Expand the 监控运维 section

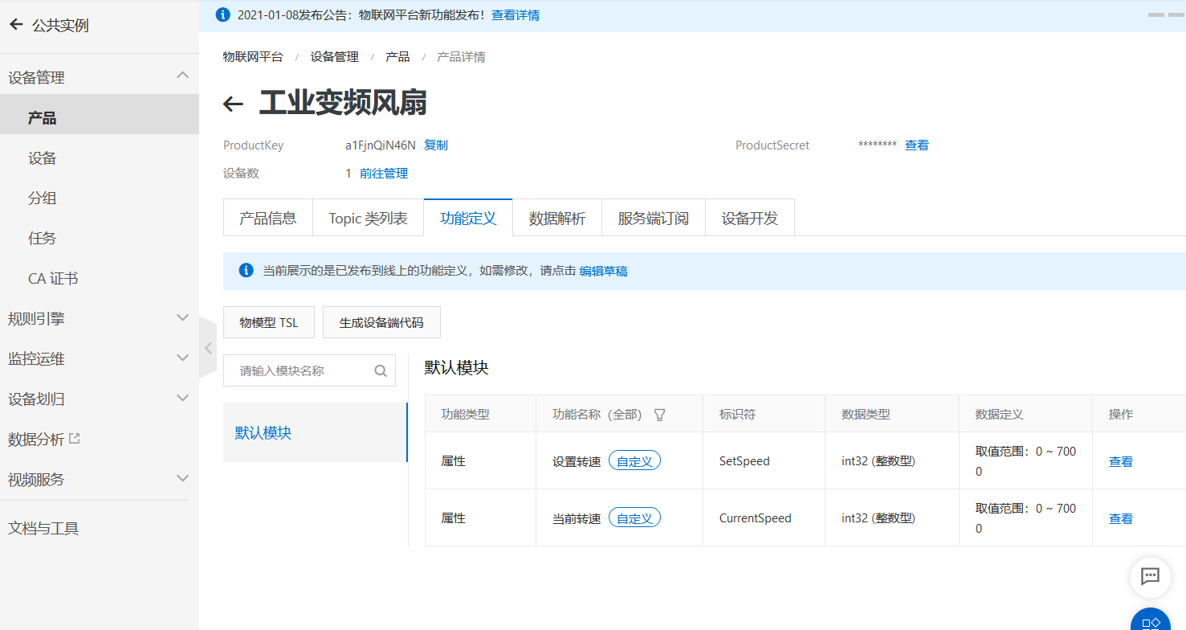[182, 358]
